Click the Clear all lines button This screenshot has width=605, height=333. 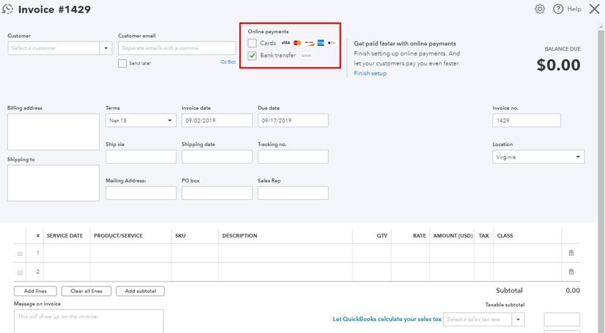pos(86,291)
